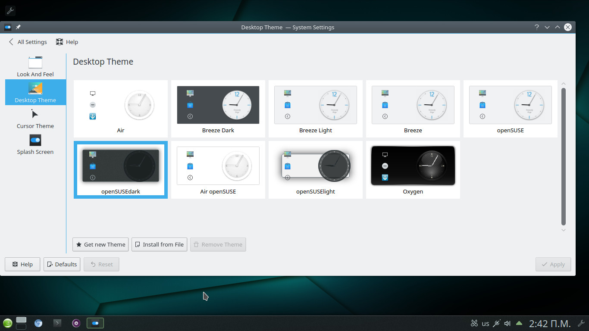
Task: Open the openSUSE application launcher in taskbar
Action: click(x=7, y=323)
